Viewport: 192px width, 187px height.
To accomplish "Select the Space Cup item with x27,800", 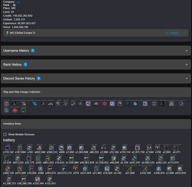I will pos(129,169).
